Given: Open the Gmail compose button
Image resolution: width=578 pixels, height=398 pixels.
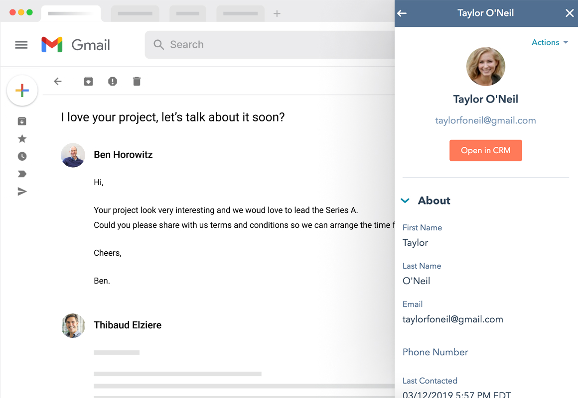Looking at the screenshot, I should point(22,91).
